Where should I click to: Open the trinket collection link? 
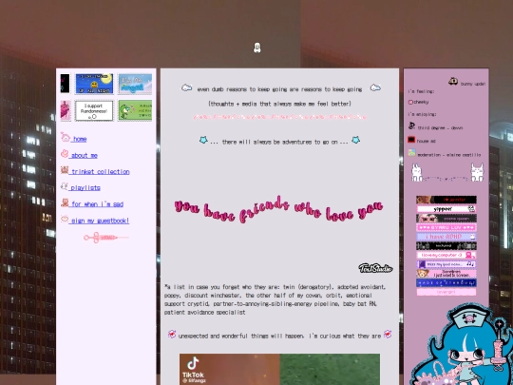[x=100, y=172]
